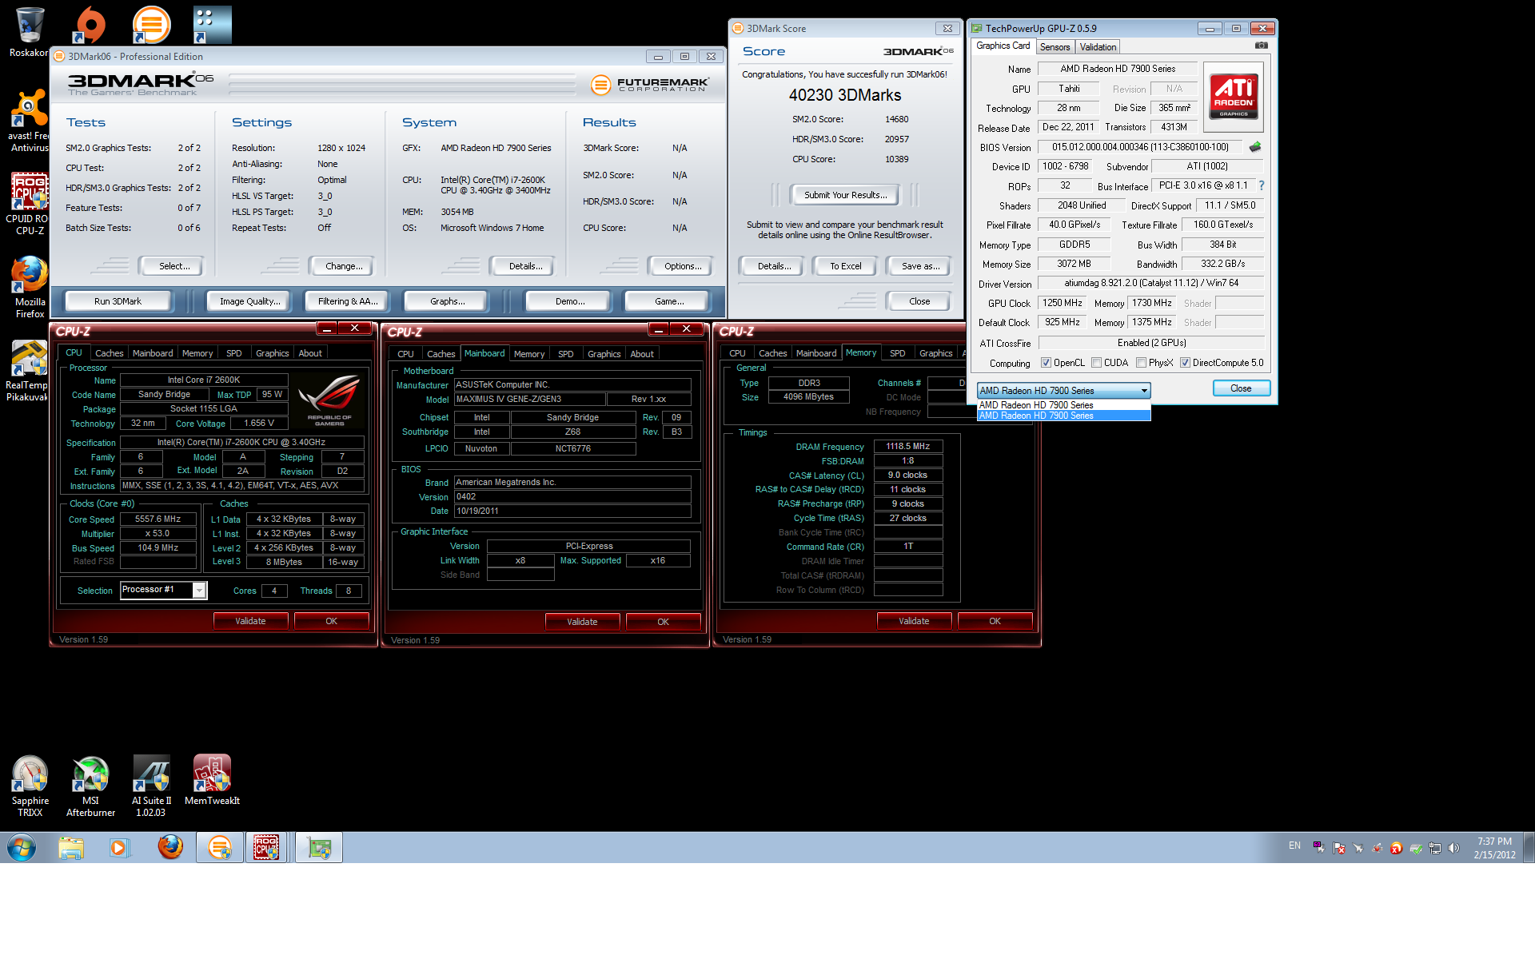Open the SPD tab in the Mainboard CPU-Z window
The image size is (1535, 971).
(565, 354)
